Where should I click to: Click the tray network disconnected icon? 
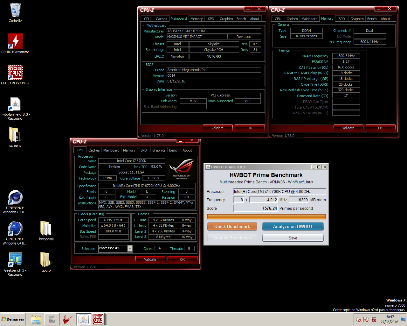[x=374, y=319]
